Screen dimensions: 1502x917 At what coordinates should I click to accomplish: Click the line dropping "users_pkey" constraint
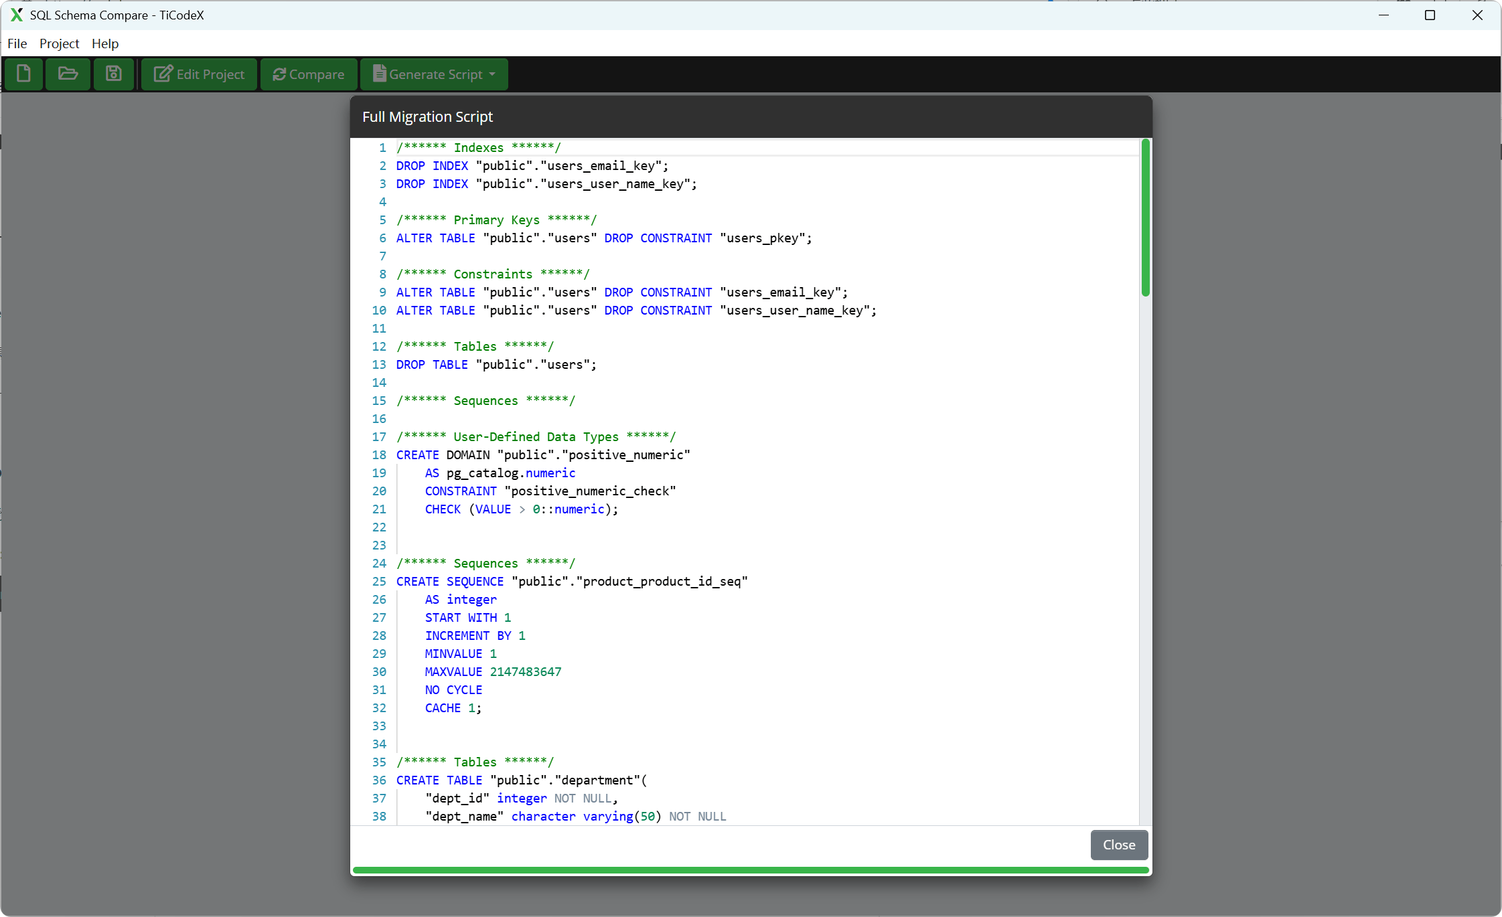point(604,238)
